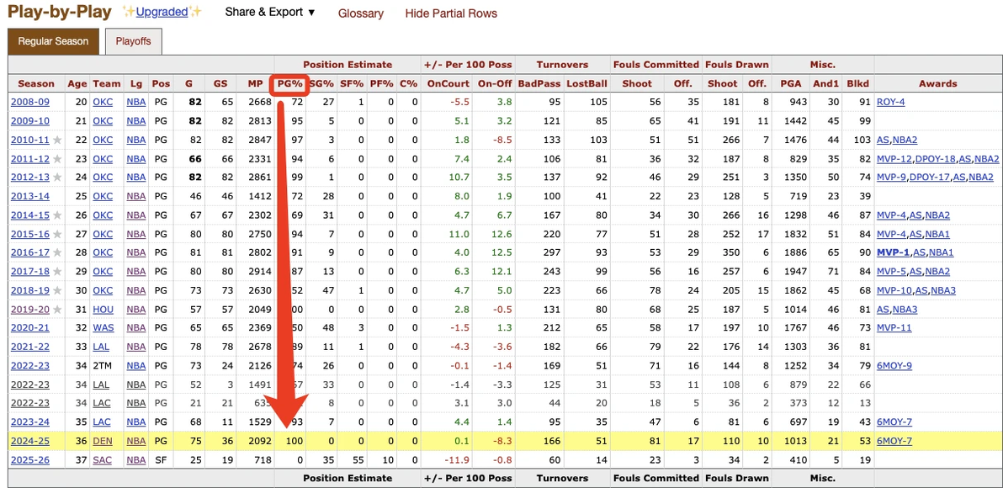Viewport: 1003px width, 488px height.
Task: Open the DEN team link
Action: pyautogui.click(x=102, y=442)
